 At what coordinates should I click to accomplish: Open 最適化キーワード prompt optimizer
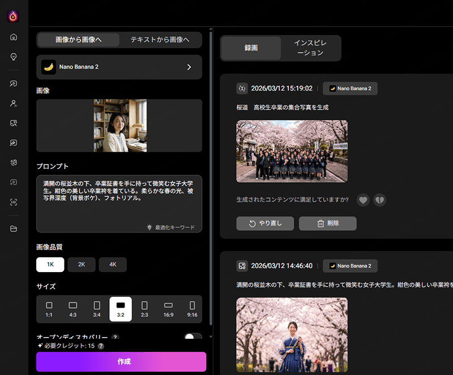170,227
